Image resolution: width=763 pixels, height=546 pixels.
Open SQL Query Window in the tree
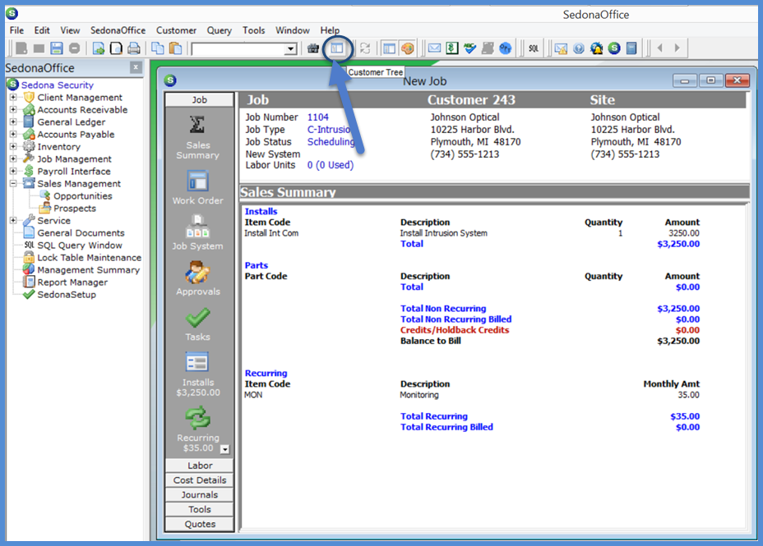point(80,245)
